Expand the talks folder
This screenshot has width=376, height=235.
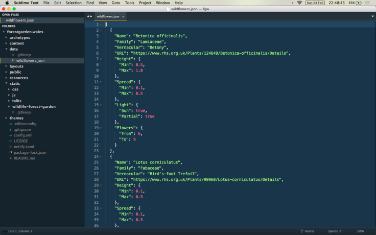click(x=9, y=101)
